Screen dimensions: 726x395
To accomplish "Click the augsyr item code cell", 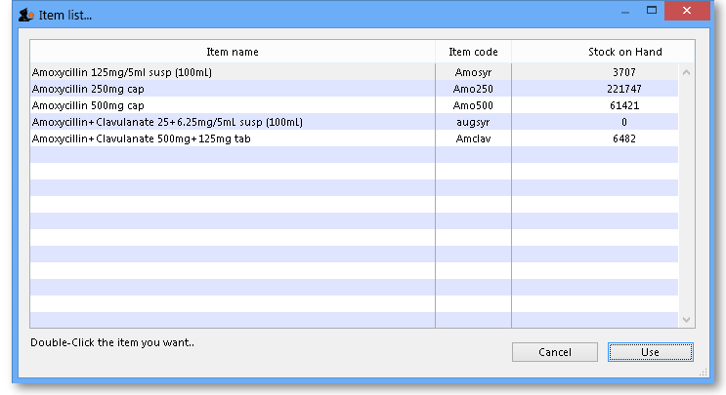I will 473,122.
